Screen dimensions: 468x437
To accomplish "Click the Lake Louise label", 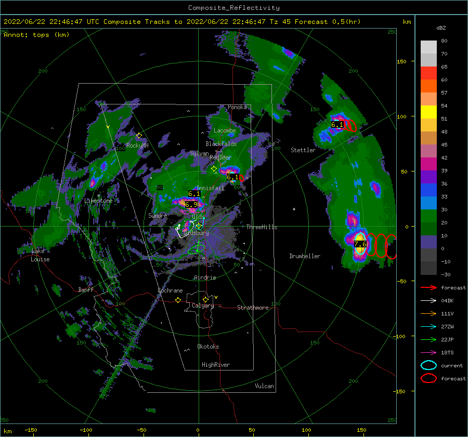I will click(x=40, y=255).
